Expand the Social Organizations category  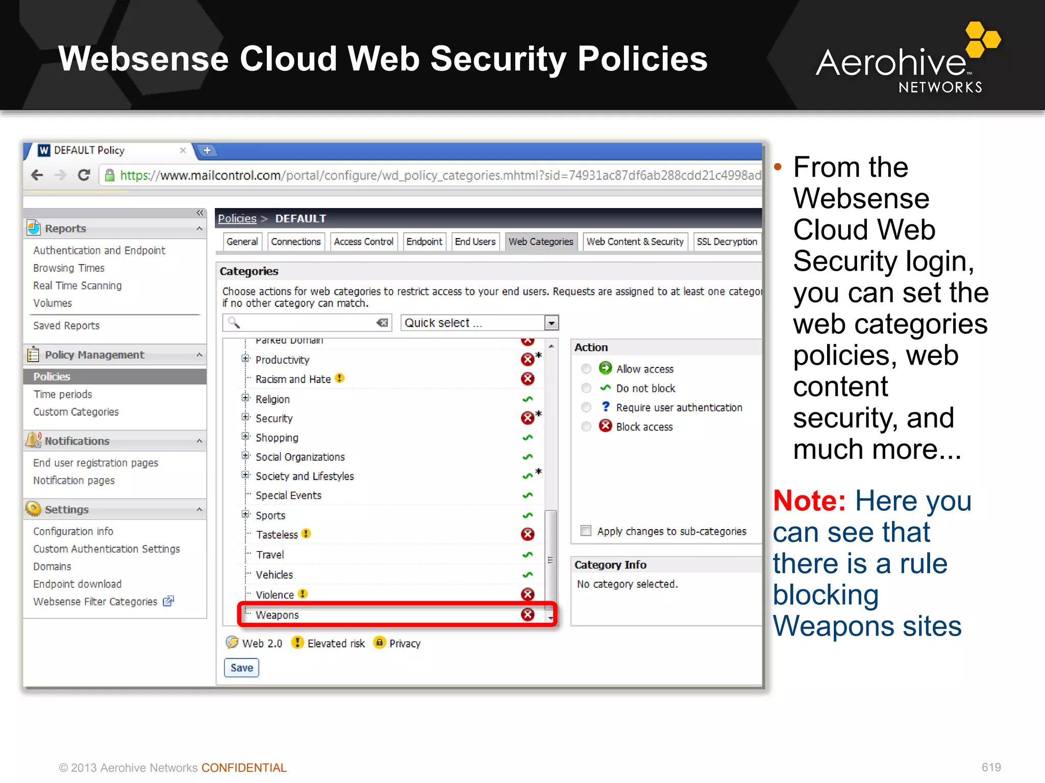(245, 456)
